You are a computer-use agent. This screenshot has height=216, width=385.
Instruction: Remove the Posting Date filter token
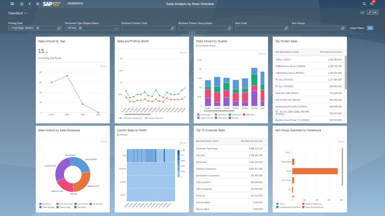pos(38,28)
